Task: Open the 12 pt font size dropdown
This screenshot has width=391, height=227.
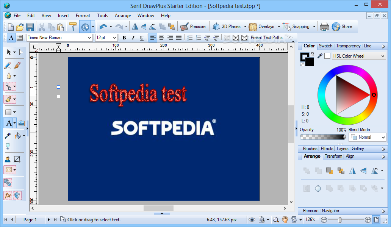Action: (115, 38)
